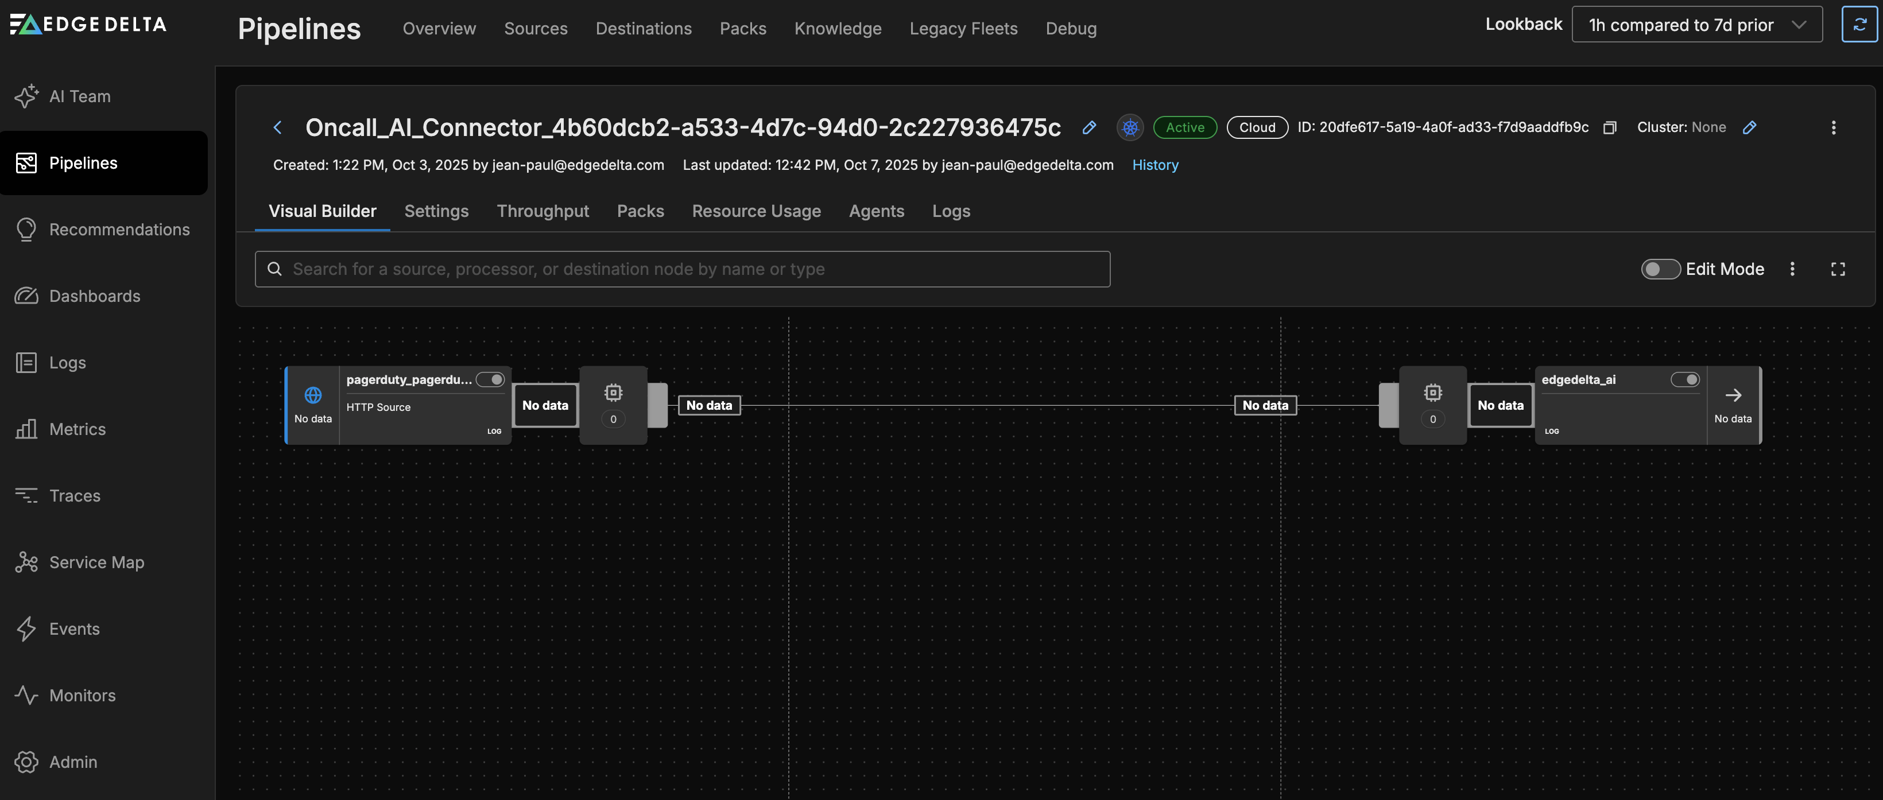Open the History link
This screenshot has height=800, width=1883.
click(x=1154, y=165)
